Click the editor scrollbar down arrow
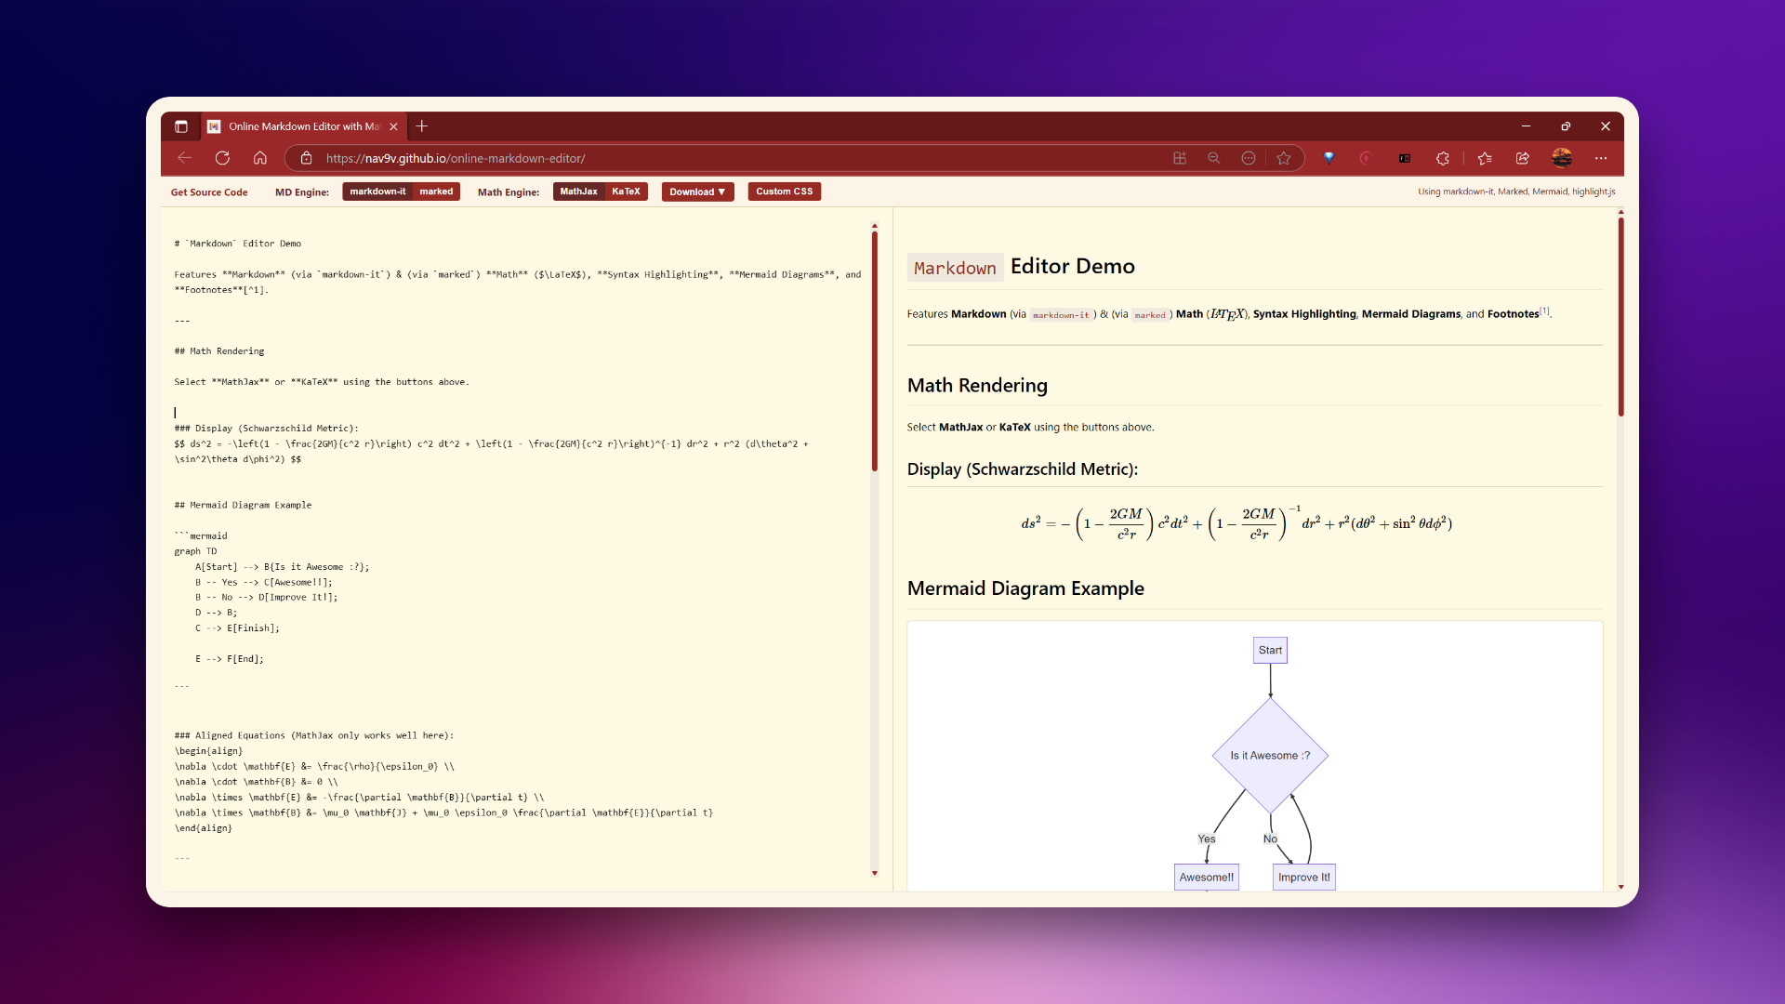 [x=875, y=873]
